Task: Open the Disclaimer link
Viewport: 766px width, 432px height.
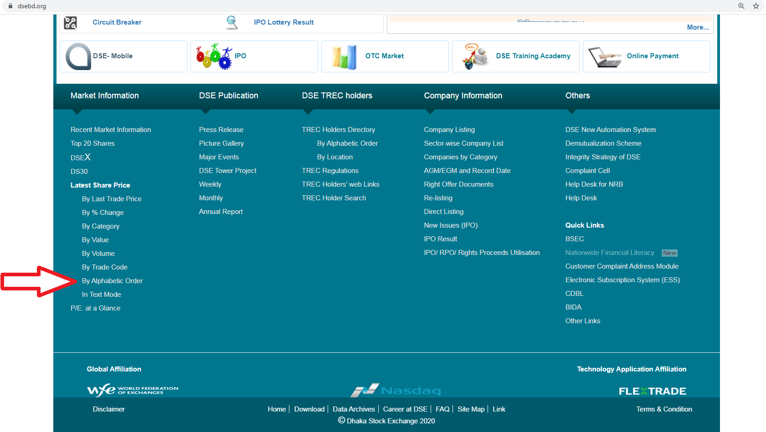Action: tap(109, 409)
